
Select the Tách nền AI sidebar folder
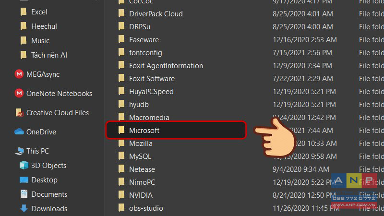coord(44,55)
